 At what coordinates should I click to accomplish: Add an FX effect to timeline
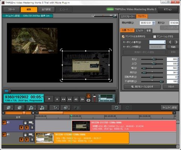click(66, 108)
